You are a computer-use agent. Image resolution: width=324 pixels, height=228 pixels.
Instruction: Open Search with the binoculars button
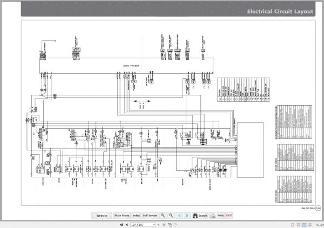200,216
